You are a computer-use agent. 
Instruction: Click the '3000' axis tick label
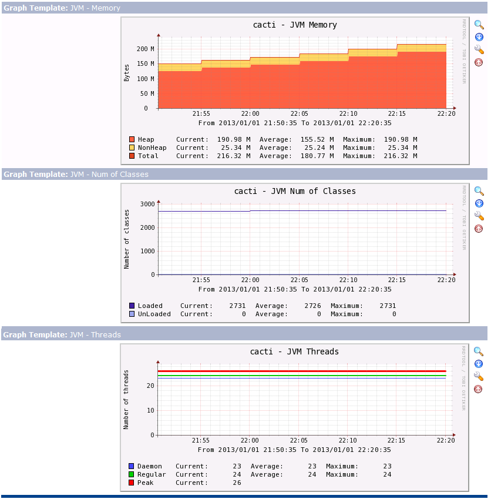(147, 204)
